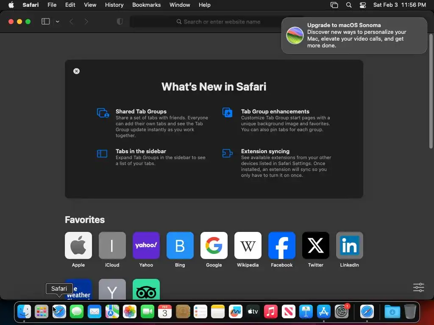Open the Downloads folder in the dock
434x325 pixels.
pyautogui.click(x=392, y=312)
